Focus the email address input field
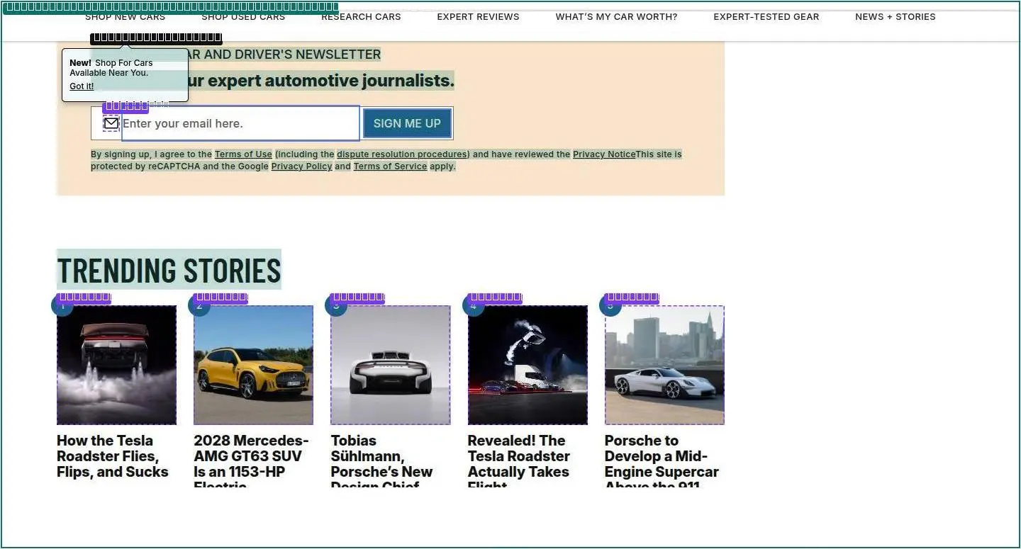 (x=240, y=123)
